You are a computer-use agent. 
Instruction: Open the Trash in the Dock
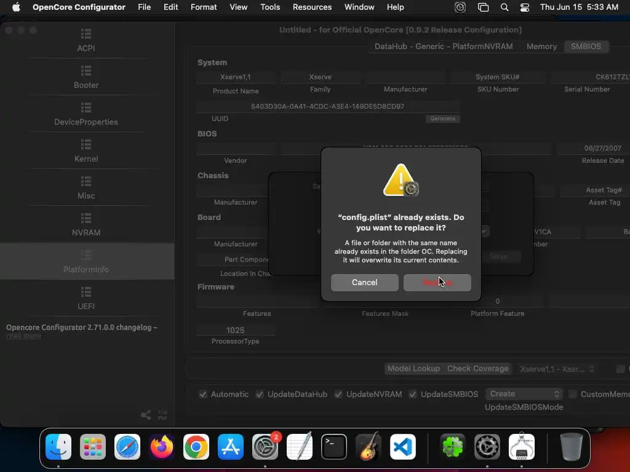click(x=572, y=447)
